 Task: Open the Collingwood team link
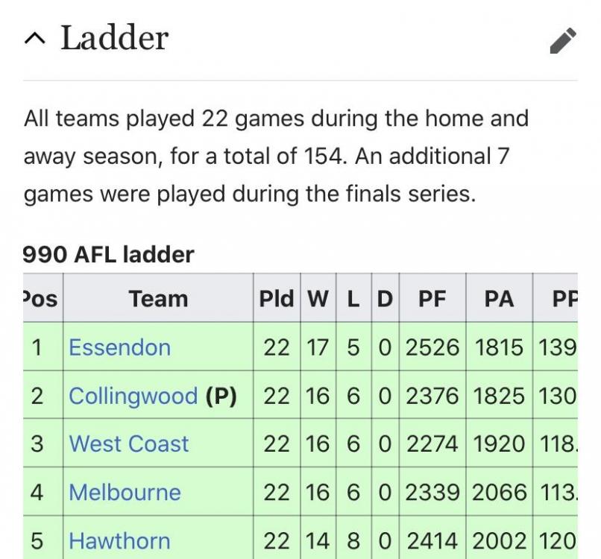tap(133, 396)
